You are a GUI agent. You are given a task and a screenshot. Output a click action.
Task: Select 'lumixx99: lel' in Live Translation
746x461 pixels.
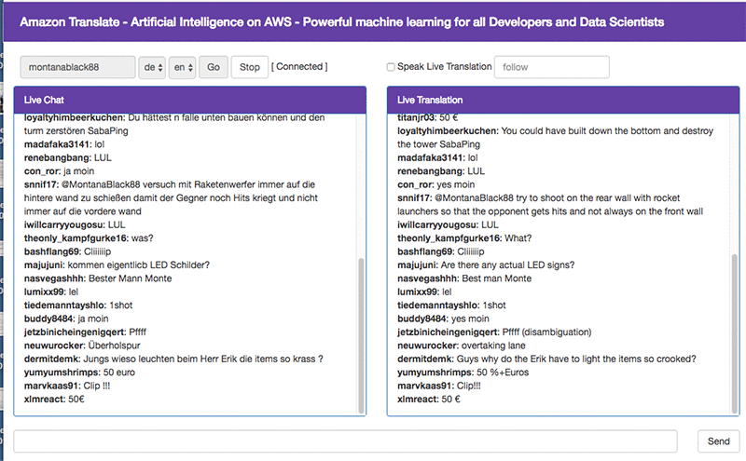pyautogui.click(x=424, y=292)
